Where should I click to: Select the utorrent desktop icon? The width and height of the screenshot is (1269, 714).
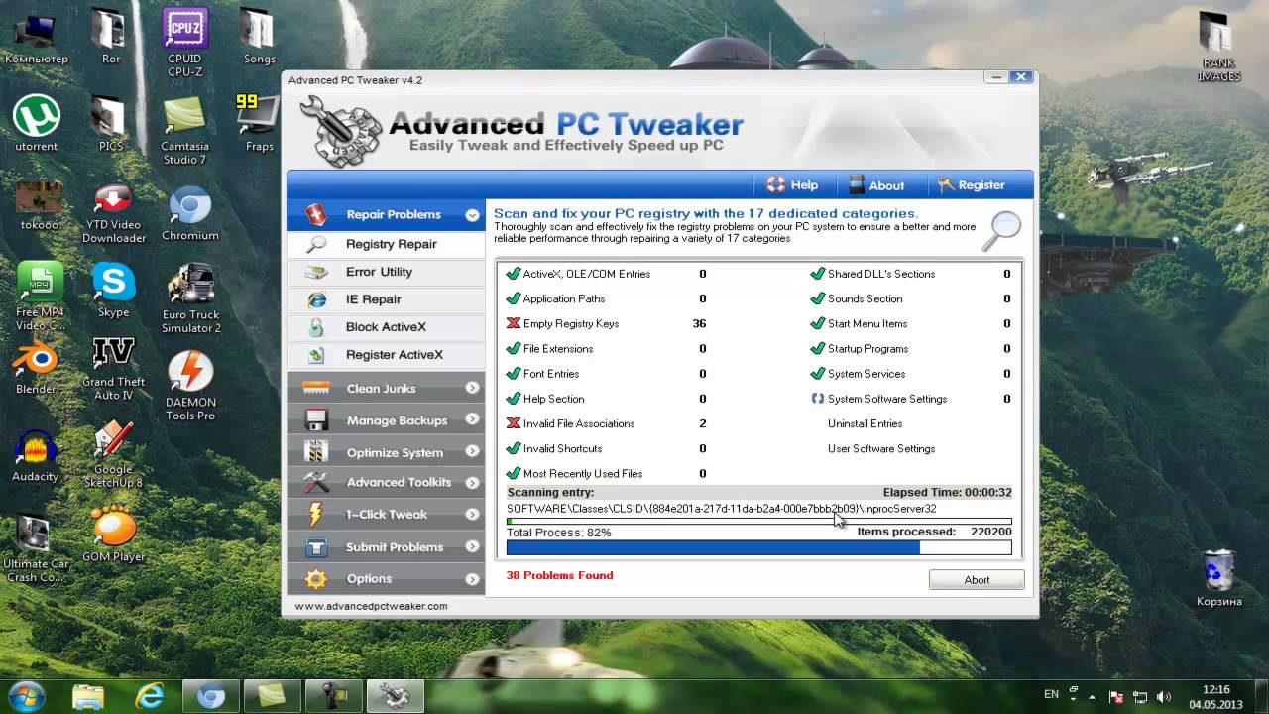36,124
